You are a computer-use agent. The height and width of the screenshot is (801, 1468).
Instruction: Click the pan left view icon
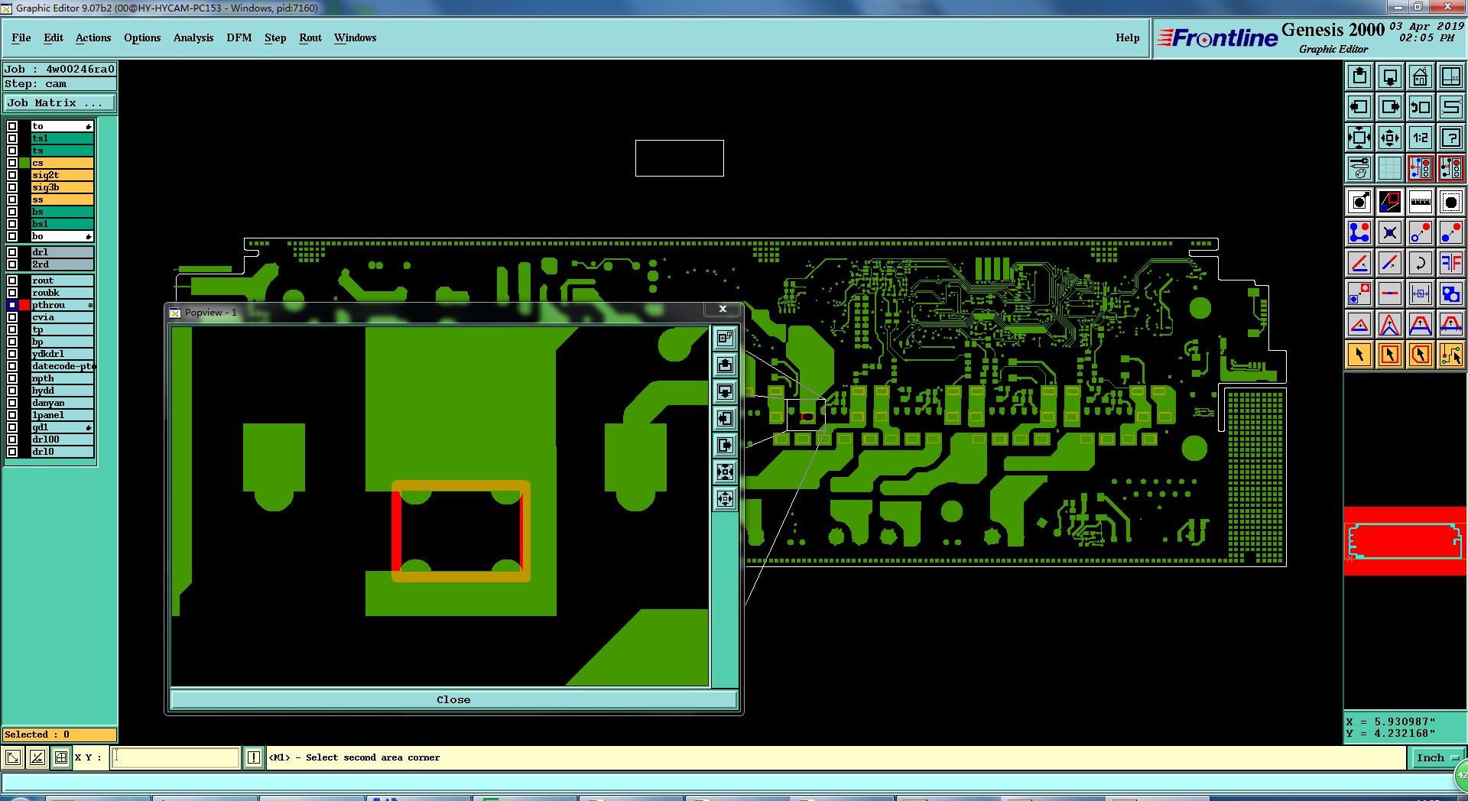pos(1359,107)
